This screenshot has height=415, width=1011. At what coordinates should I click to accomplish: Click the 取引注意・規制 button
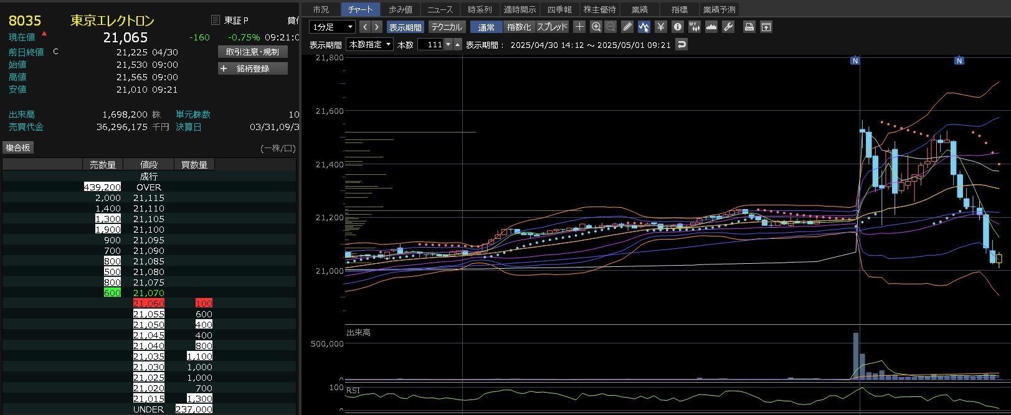(x=253, y=52)
